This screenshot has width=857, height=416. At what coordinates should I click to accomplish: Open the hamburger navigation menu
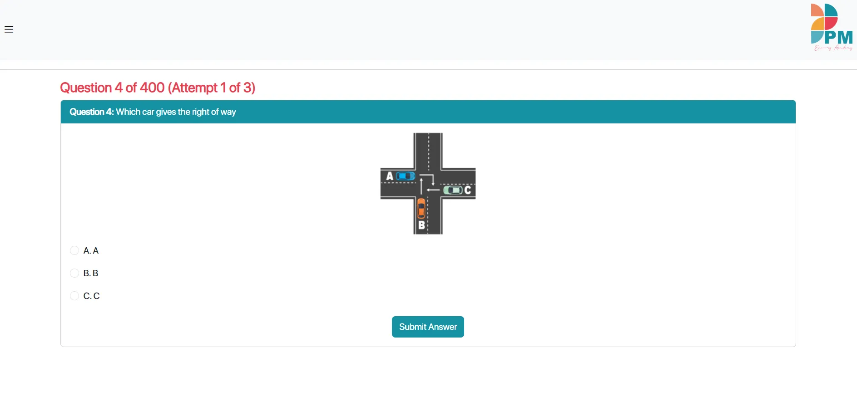click(x=9, y=29)
